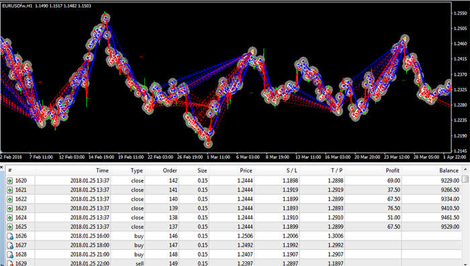
Task: Click the 14 Feb 19:00 time axis label
Action: [x=101, y=157]
